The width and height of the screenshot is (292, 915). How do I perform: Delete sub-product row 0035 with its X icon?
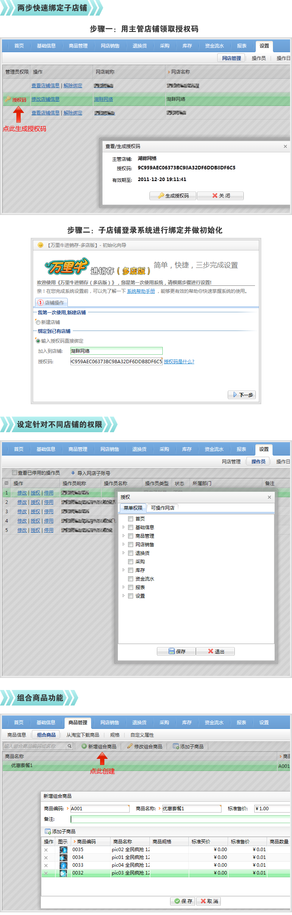click(46, 850)
